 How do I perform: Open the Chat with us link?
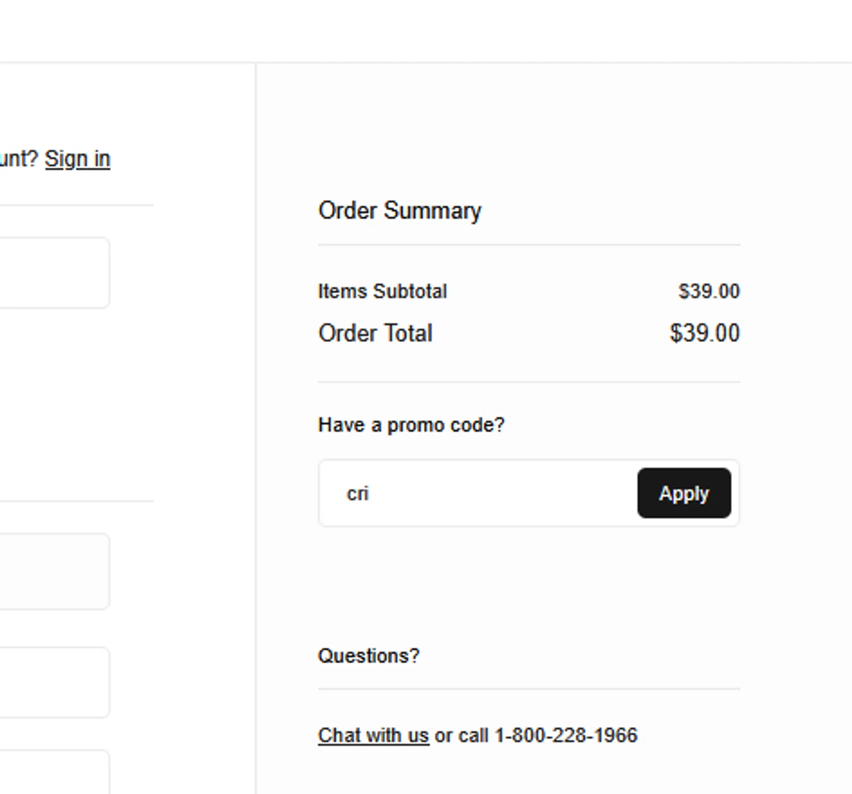[373, 735]
